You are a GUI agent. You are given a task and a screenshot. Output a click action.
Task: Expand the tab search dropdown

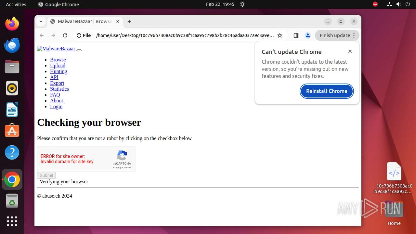point(41,21)
